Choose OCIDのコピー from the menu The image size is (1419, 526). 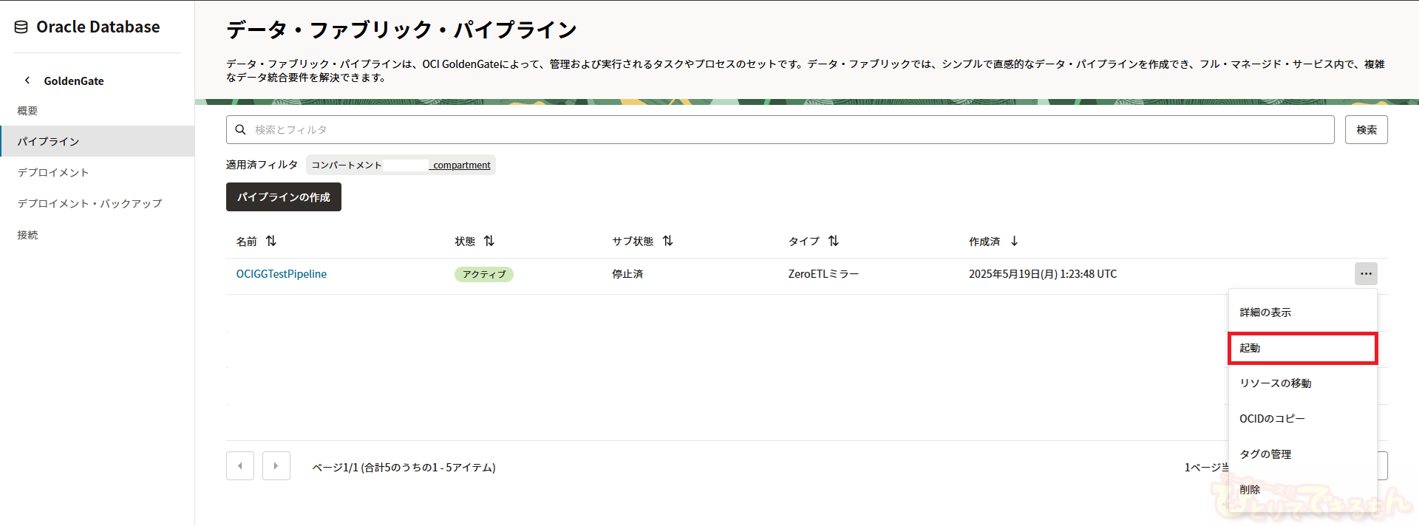tap(1302, 419)
